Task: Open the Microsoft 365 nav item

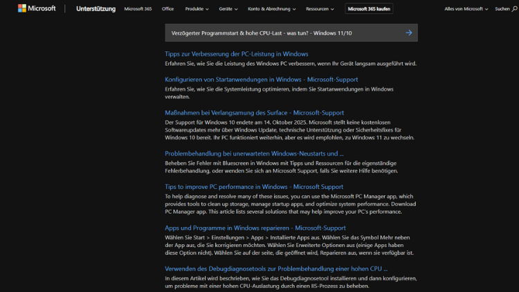Action: tap(138, 9)
